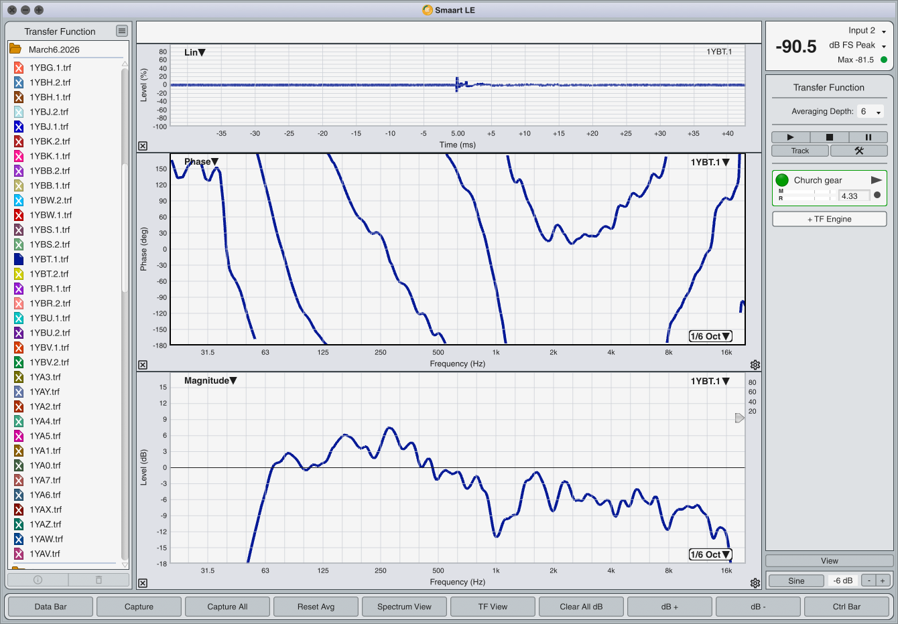Click the Church gear delay value field

click(x=854, y=196)
